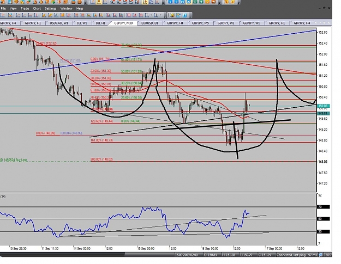
Task: Open the text tool dropdown arrow
Action: pyautogui.click(x=152, y=15)
